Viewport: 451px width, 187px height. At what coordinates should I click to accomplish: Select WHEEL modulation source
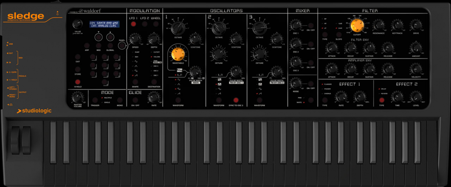[155, 24]
